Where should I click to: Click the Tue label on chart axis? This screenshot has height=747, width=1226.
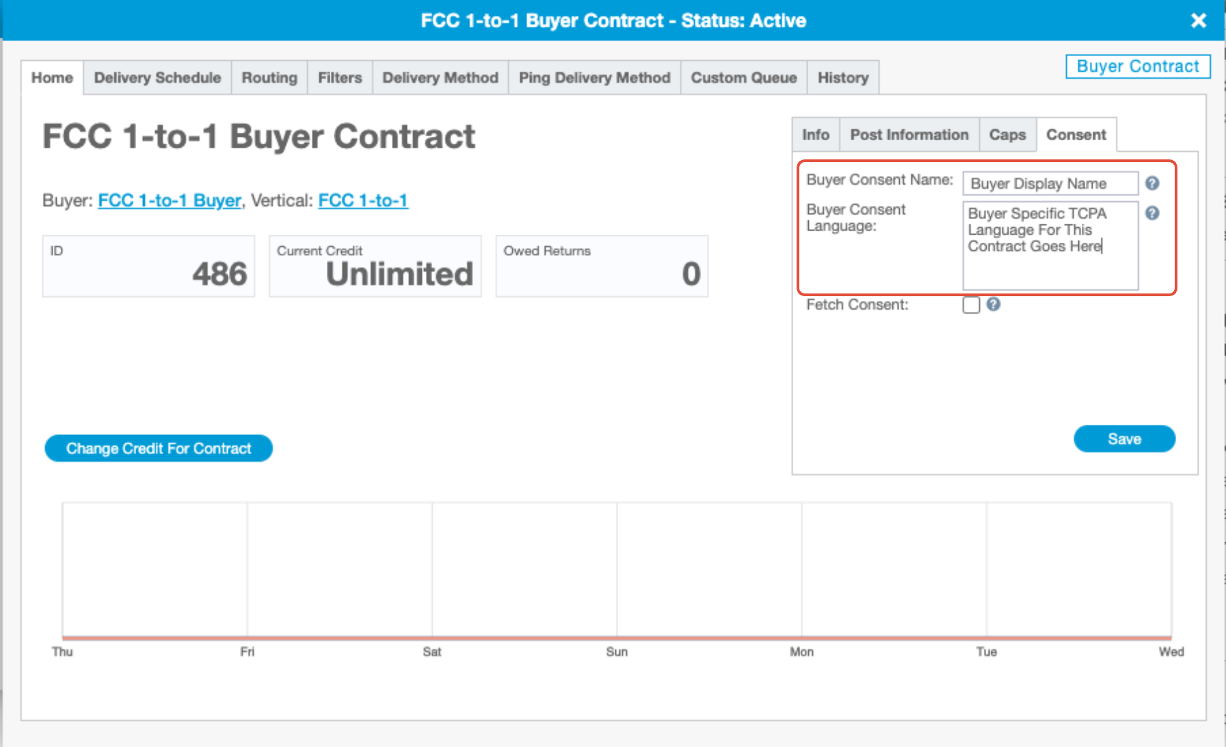pos(986,652)
